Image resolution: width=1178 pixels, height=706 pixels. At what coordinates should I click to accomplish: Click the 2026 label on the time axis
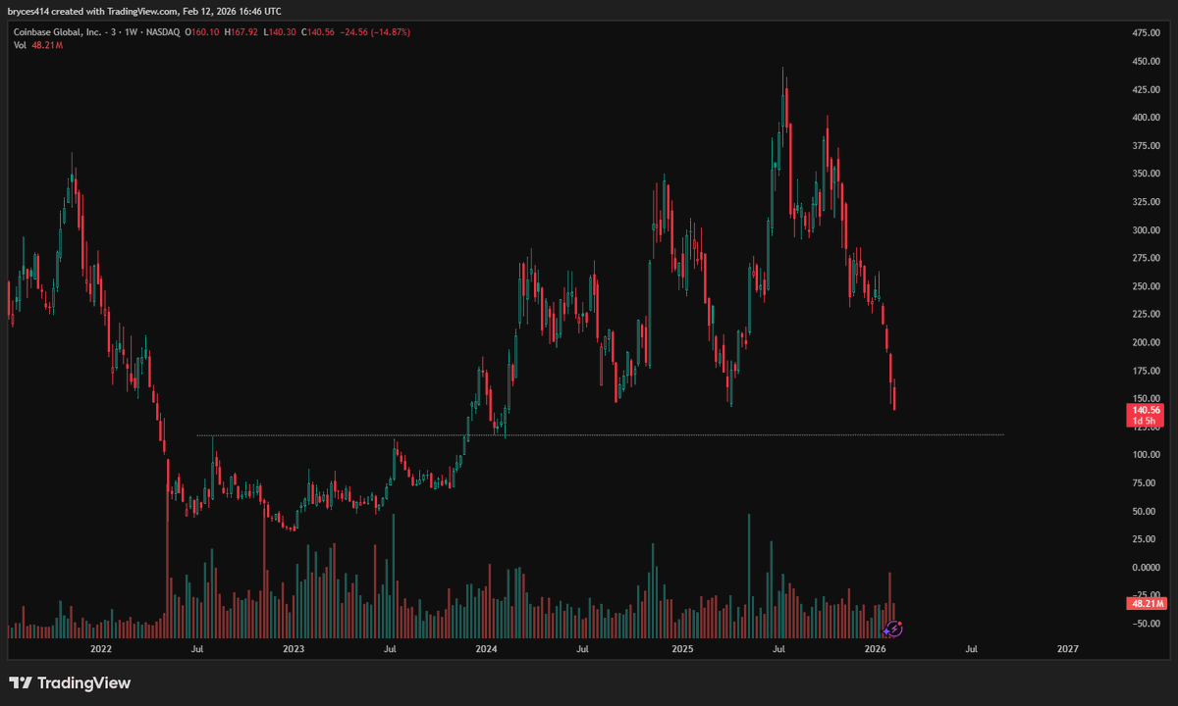click(876, 649)
